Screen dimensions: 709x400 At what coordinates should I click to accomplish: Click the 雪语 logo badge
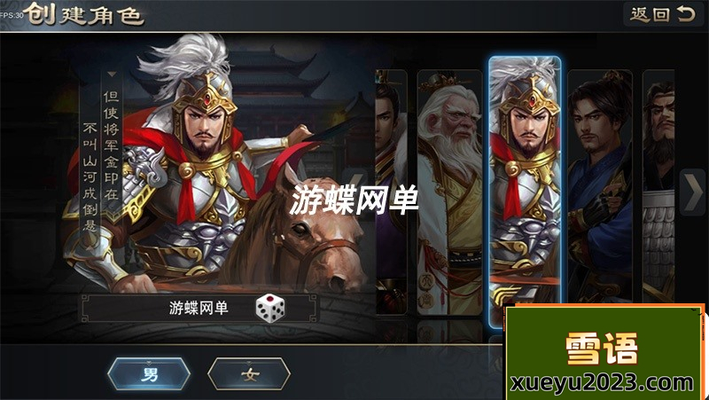602,349
